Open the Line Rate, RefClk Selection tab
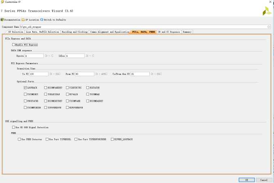274x183 pixels. coord(42,32)
